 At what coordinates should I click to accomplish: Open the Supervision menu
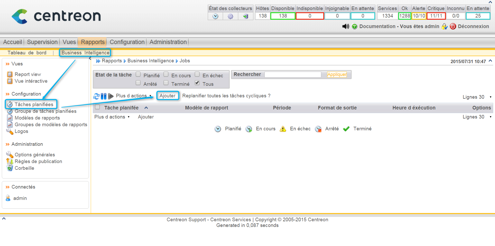(42, 42)
